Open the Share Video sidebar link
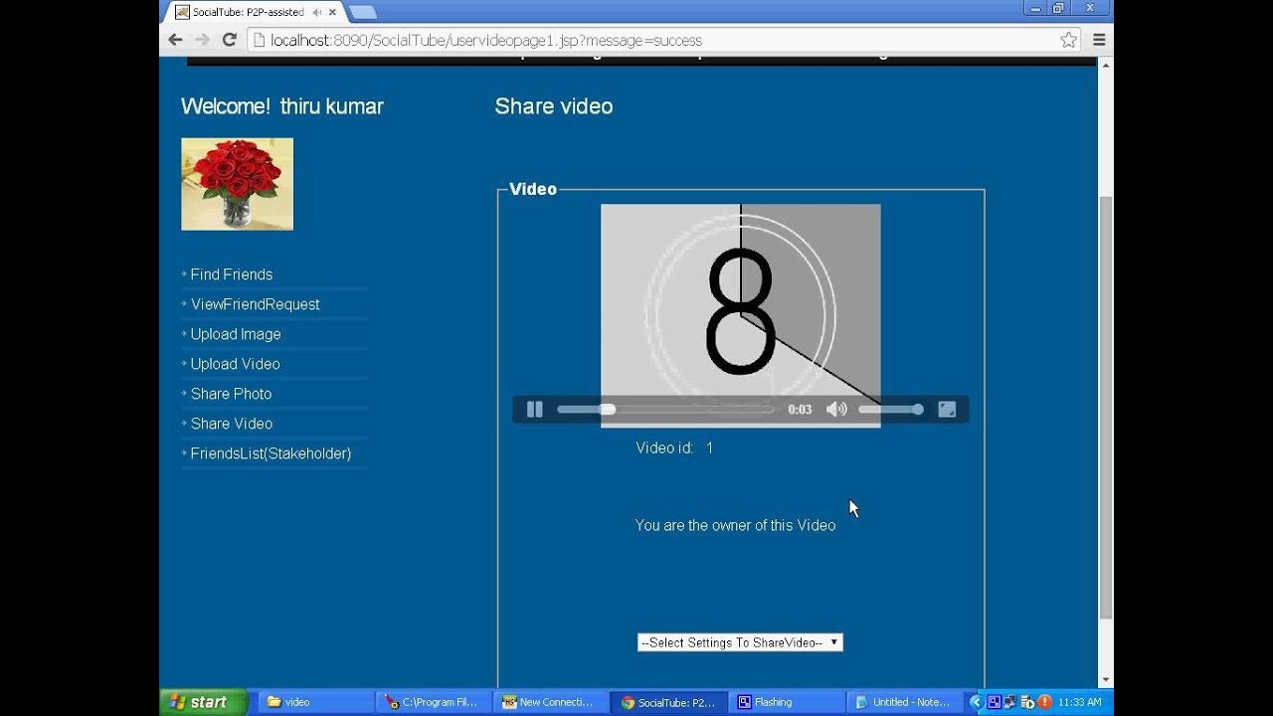The width and height of the screenshot is (1273, 716). [232, 424]
